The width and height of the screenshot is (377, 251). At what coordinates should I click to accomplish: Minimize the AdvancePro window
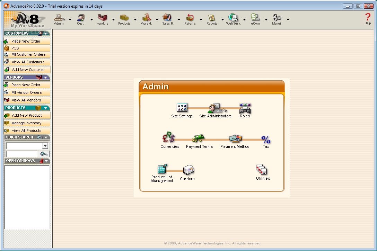pos(348,6)
